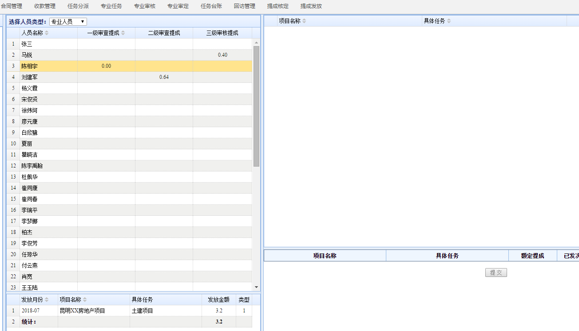Screen dimensions: 579x331
Task: Open the 回访管理 menu
Action: point(245,6)
